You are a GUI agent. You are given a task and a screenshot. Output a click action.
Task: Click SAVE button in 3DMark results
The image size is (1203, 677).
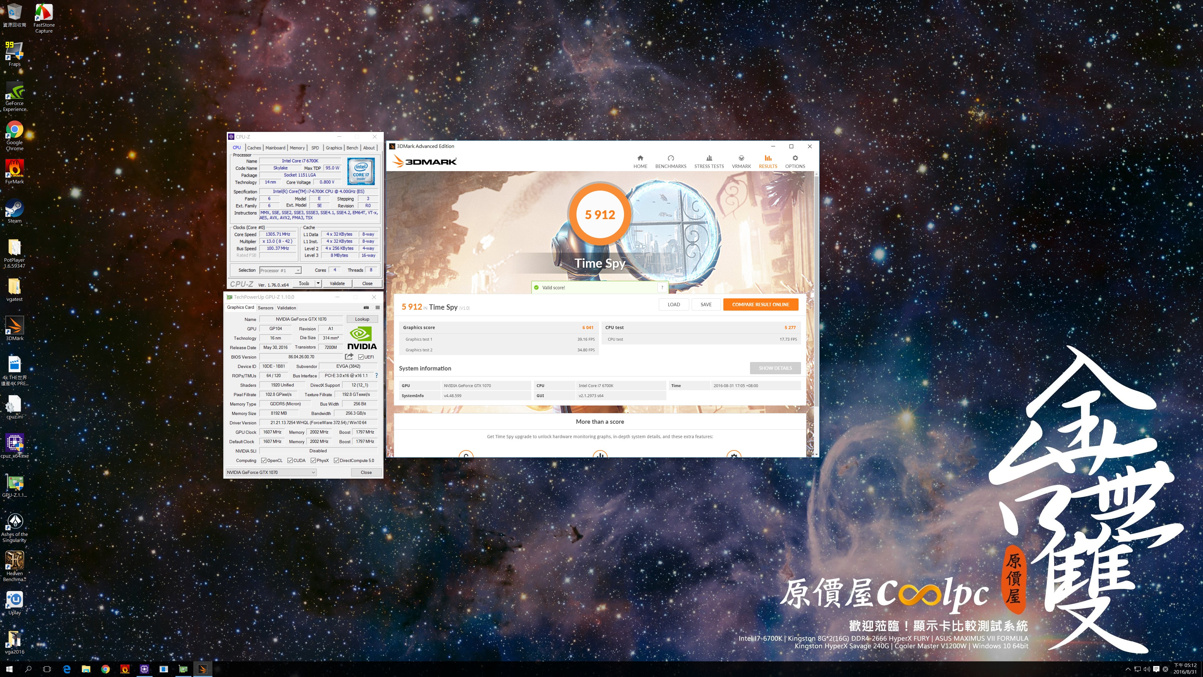[x=706, y=304]
